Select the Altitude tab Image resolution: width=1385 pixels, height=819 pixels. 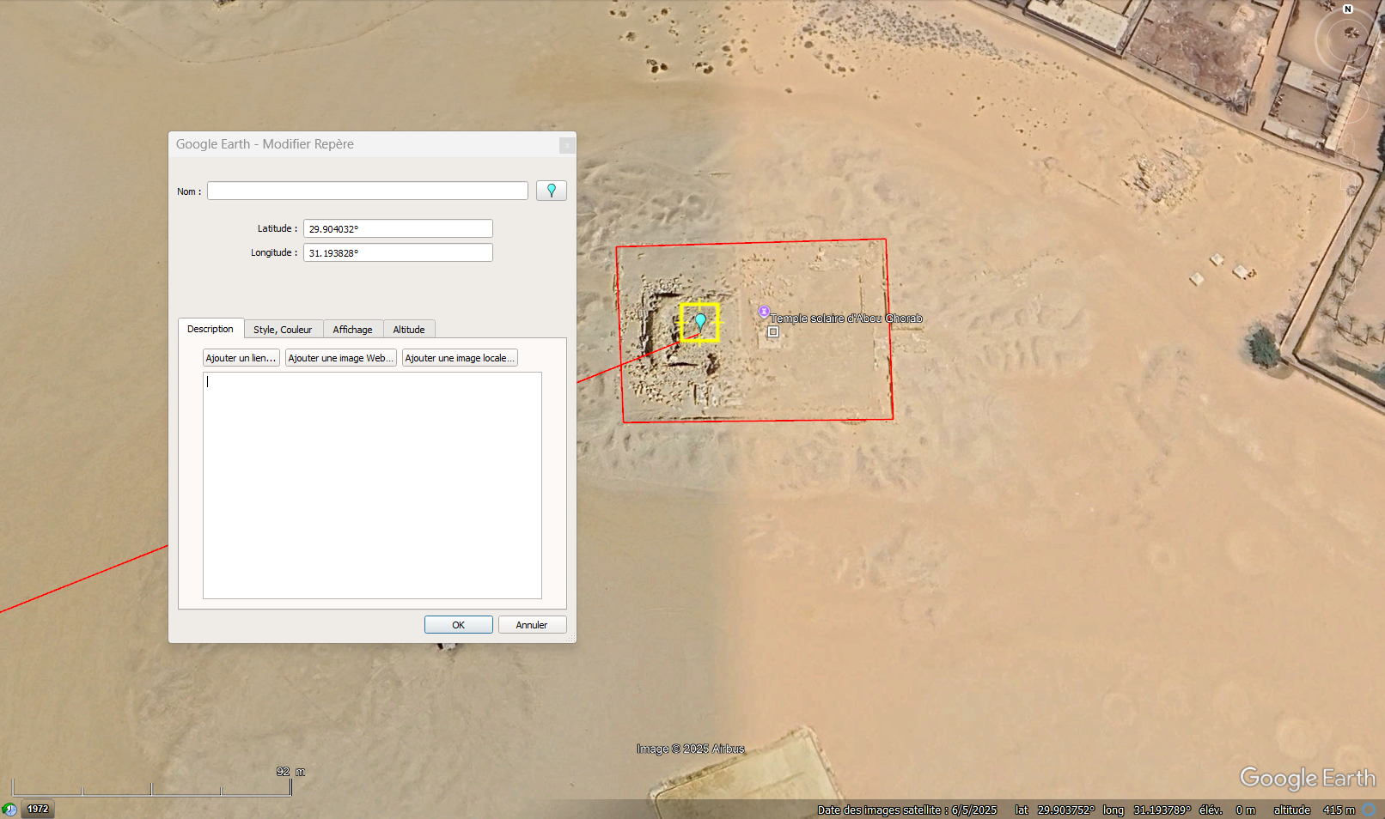(409, 330)
